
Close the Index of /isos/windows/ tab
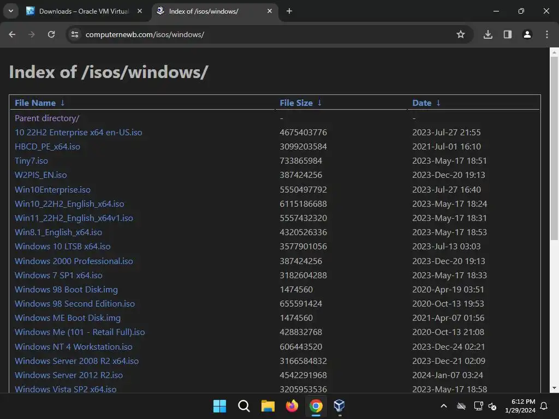tap(270, 11)
